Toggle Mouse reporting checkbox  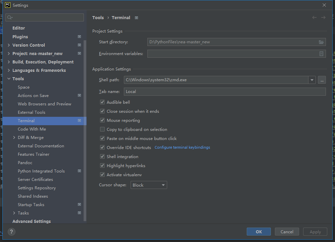pos(102,120)
